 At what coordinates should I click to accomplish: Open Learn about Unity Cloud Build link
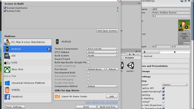coord(102,102)
